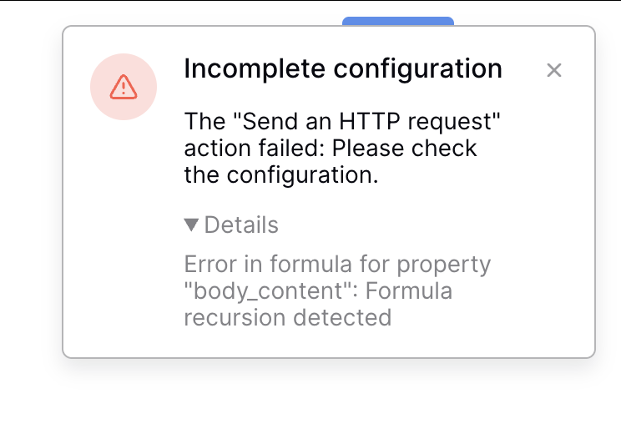Click the Details label text

(241, 225)
